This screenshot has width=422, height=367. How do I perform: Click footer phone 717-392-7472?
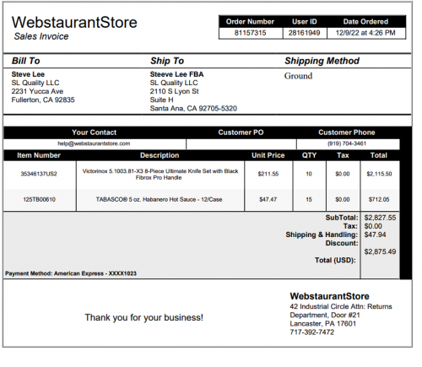click(x=312, y=332)
